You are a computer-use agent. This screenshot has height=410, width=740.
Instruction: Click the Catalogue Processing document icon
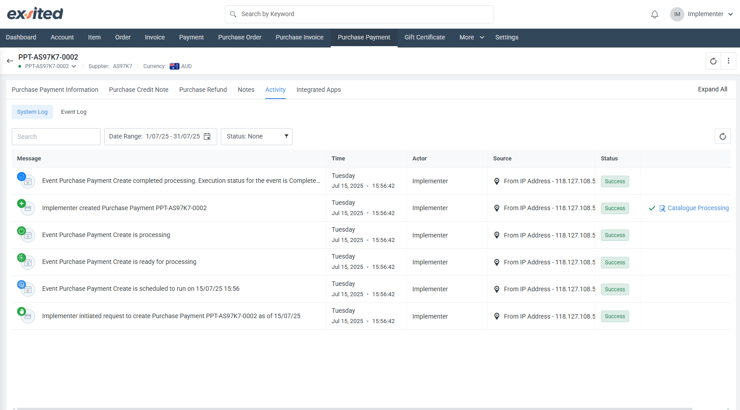tap(662, 208)
